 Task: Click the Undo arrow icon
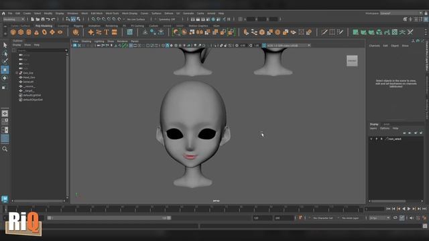(x=48, y=19)
